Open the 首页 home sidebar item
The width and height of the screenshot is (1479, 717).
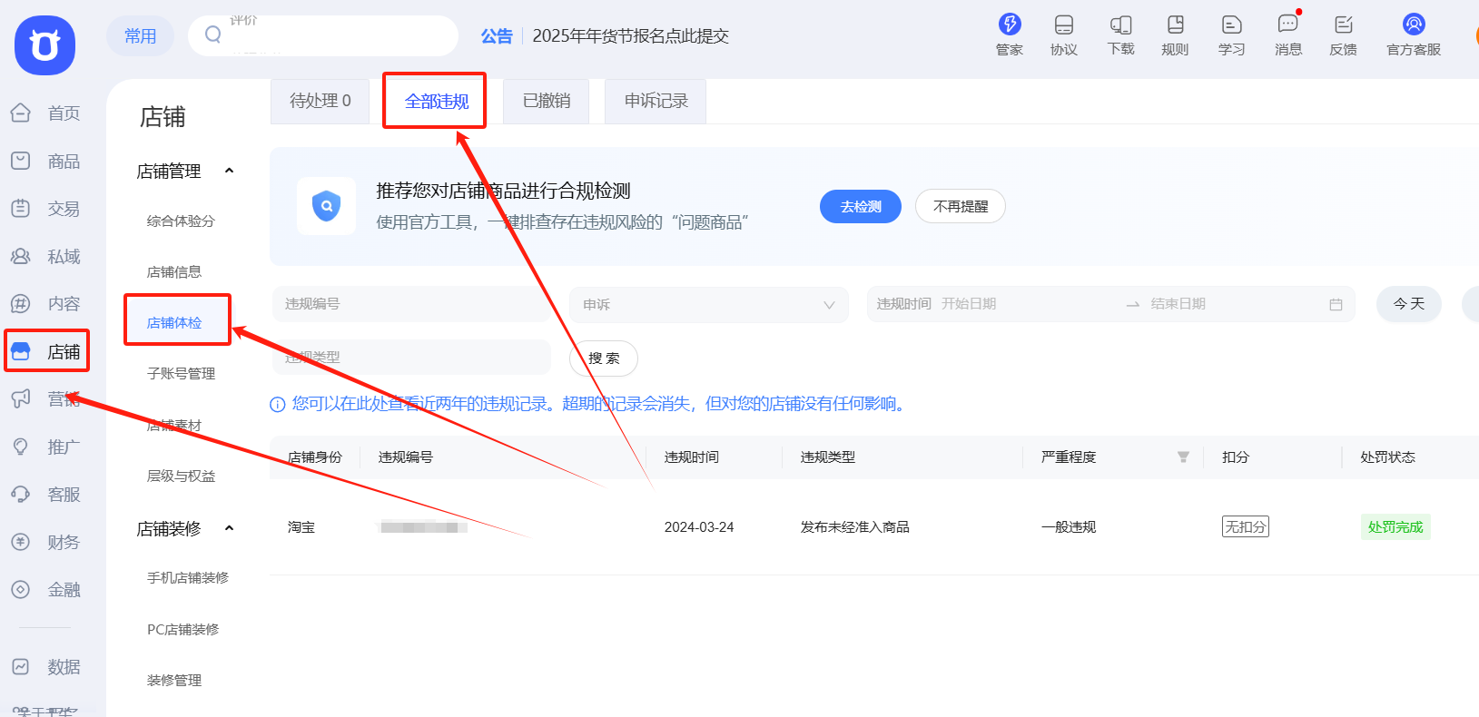tap(45, 113)
